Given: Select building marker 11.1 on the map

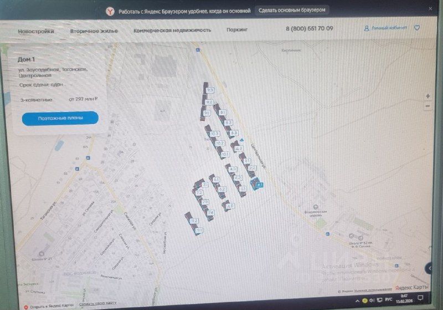Looking at the screenshot, I should (x=199, y=230).
